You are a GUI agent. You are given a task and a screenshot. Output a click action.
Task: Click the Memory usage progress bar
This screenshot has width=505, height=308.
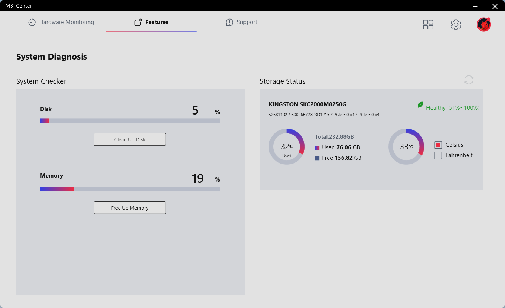[130, 189]
